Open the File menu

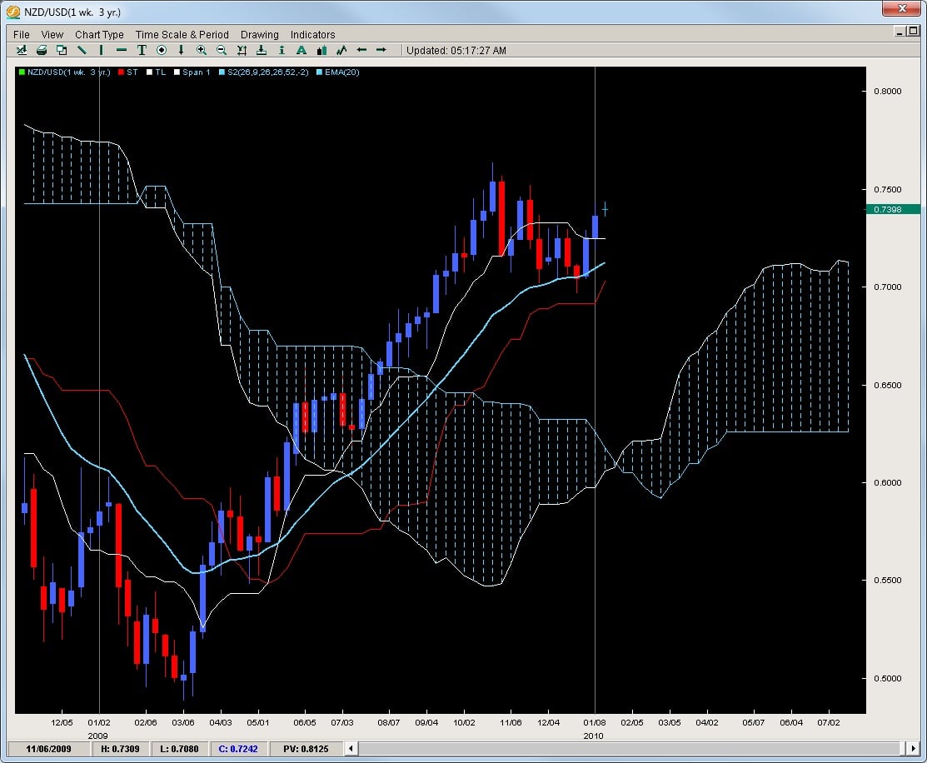22,34
